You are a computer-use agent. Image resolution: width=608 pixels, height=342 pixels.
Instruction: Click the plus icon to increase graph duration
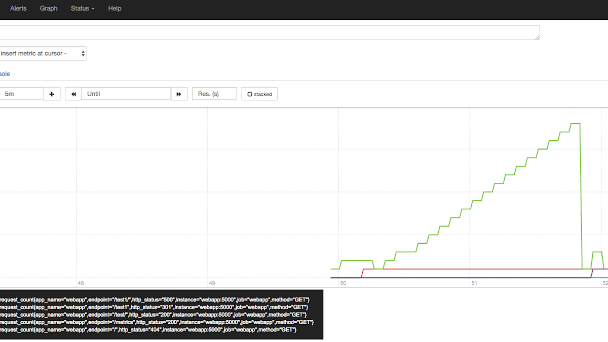pyautogui.click(x=52, y=93)
